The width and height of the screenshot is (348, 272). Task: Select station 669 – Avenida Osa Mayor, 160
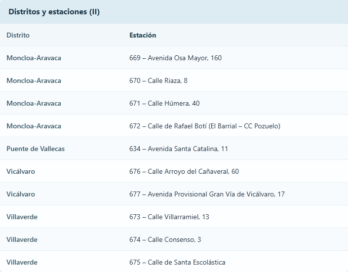(x=175, y=58)
